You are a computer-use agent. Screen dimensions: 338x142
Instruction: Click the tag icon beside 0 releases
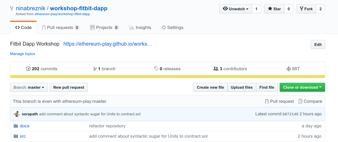pos(156,69)
